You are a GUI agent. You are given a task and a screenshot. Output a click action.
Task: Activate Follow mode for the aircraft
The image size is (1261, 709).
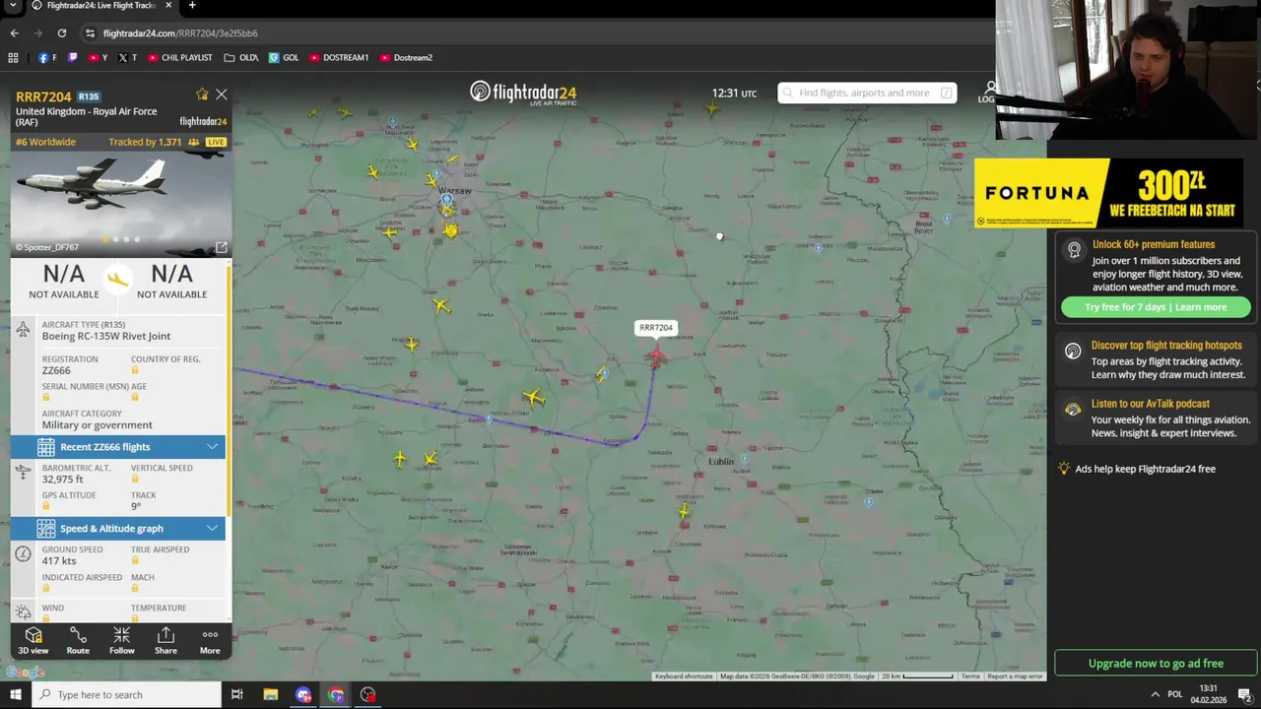(122, 640)
